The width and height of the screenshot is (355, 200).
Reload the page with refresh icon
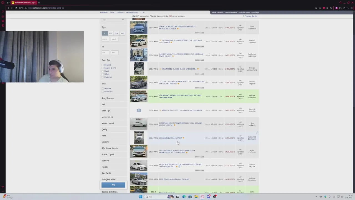16,8
